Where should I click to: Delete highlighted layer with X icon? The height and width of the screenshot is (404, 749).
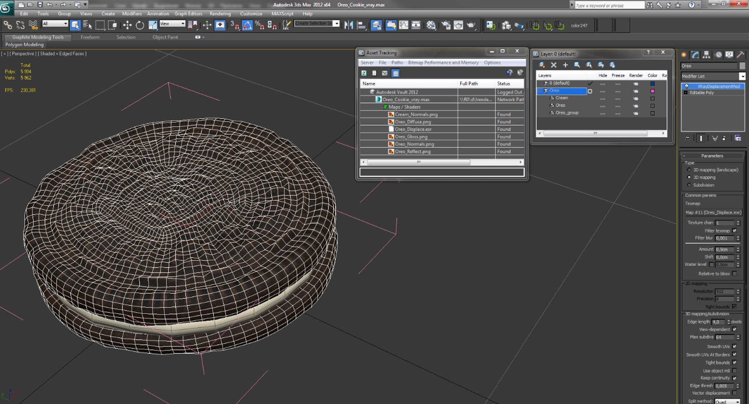click(x=554, y=65)
